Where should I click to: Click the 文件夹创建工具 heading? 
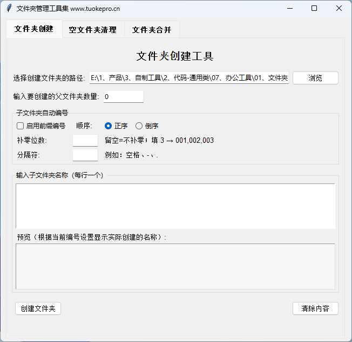[175, 56]
